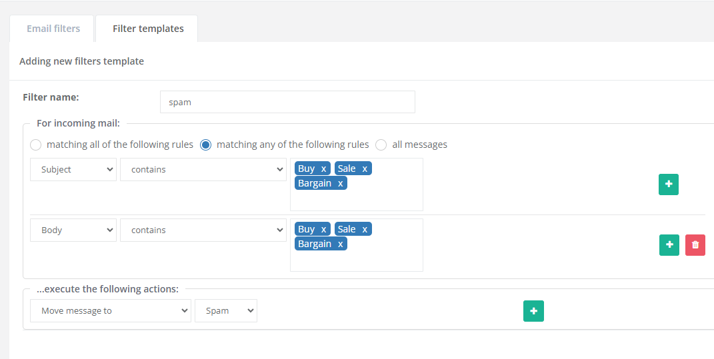This screenshot has width=714, height=359.
Task: Remove the Bargain tag from Body rule
Action: (x=340, y=244)
